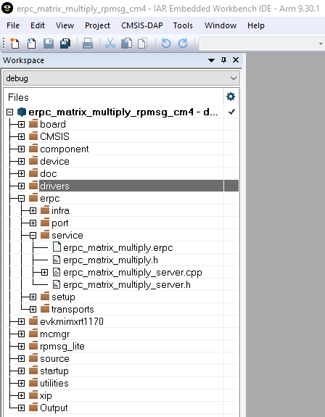Open workspace settings gear icon
The image size is (325, 417).
[x=231, y=96]
